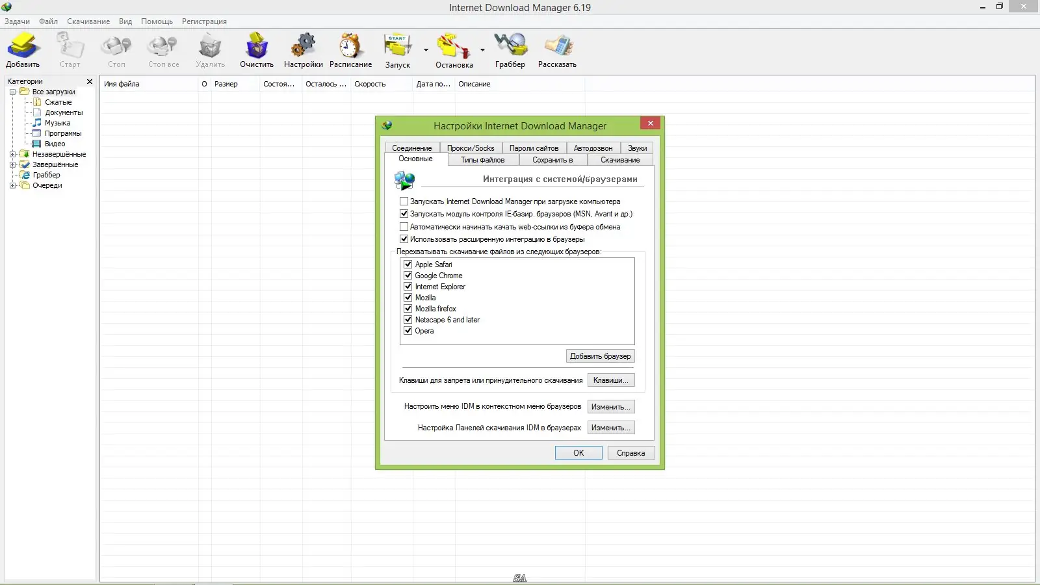Open the Граббер site grabber icon
The width and height of the screenshot is (1040, 585).
pos(511,45)
